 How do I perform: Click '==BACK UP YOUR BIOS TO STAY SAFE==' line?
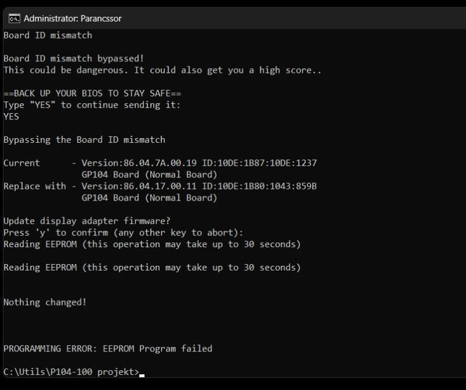pyautogui.click(x=92, y=93)
